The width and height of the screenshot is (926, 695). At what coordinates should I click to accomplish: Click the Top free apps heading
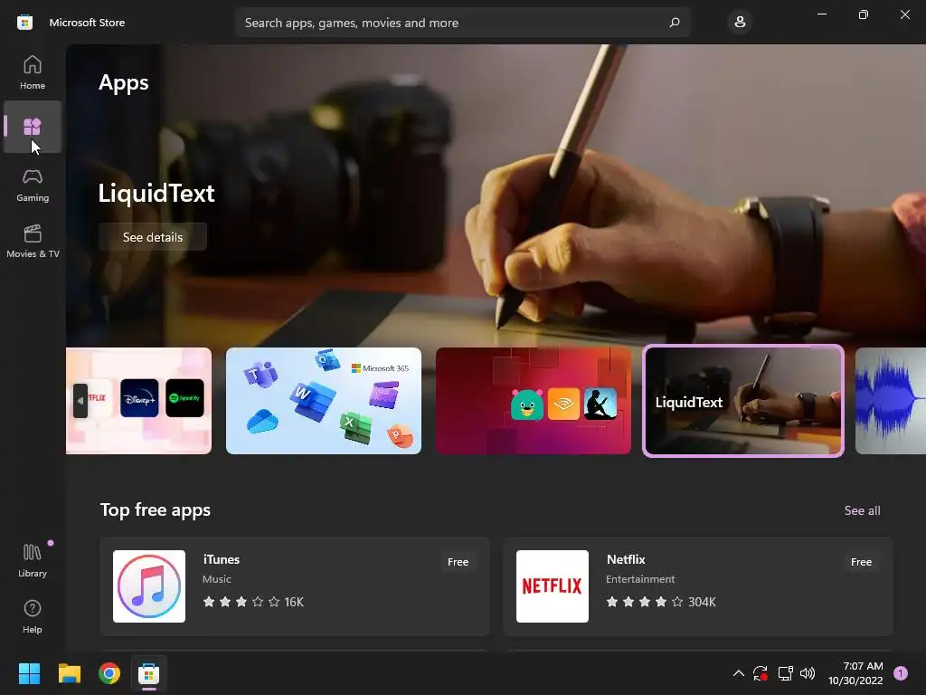tap(156, 510)
